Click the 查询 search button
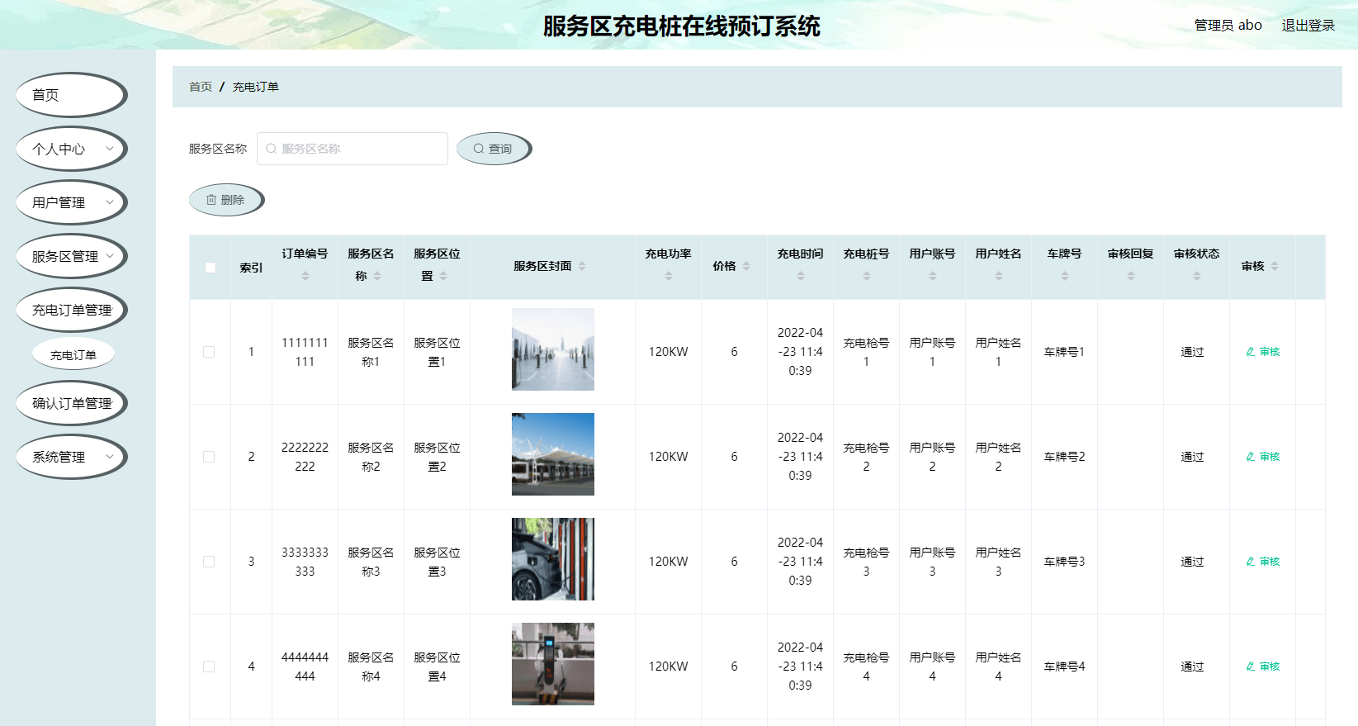1358x726 pixels. pyautogui.click(x=493, y=149)
